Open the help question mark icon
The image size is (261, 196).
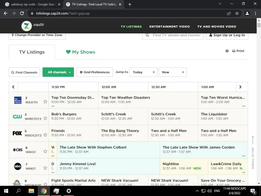pos(227,51)
